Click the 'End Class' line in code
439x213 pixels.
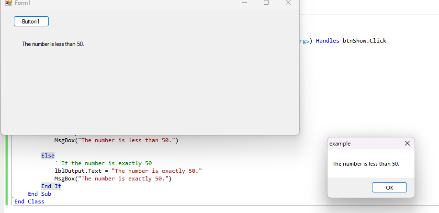tap(29, 201)
